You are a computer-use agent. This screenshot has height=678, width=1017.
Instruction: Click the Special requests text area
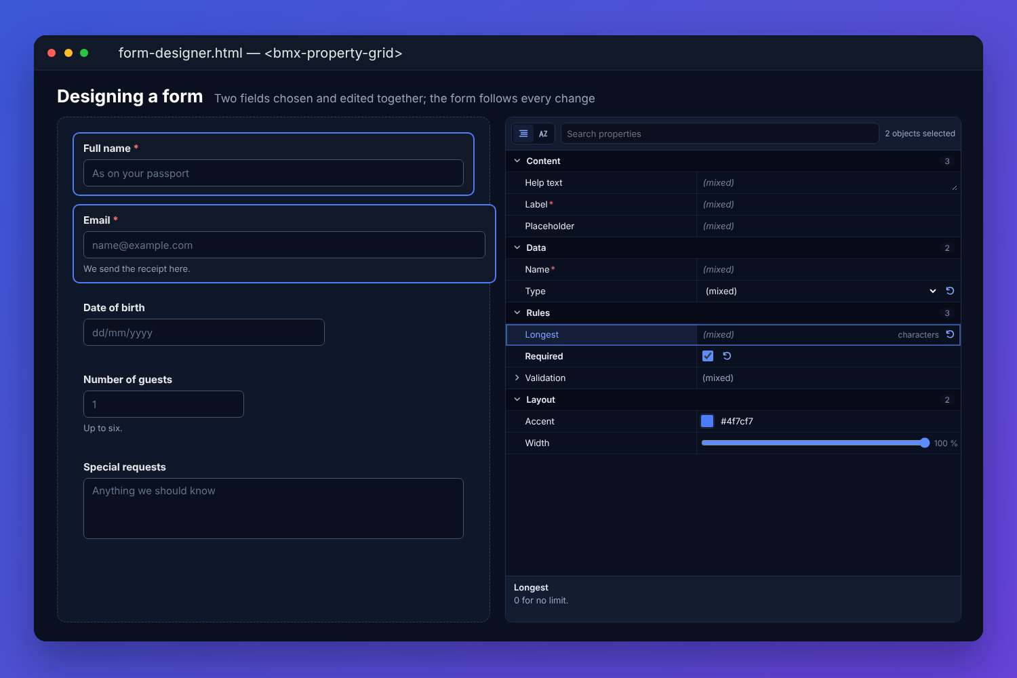(x=273, y=509)
